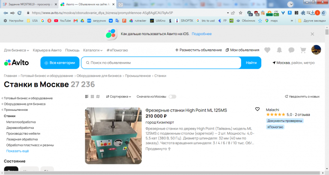
Task: Open the Google Drive bookmark icon
Action: click(82, 21)
